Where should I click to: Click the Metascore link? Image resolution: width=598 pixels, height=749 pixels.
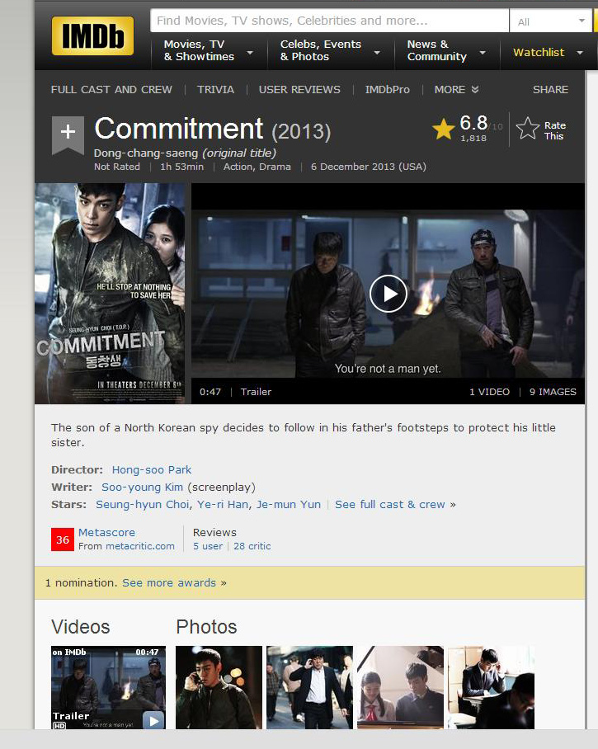(x=106, y=532)
